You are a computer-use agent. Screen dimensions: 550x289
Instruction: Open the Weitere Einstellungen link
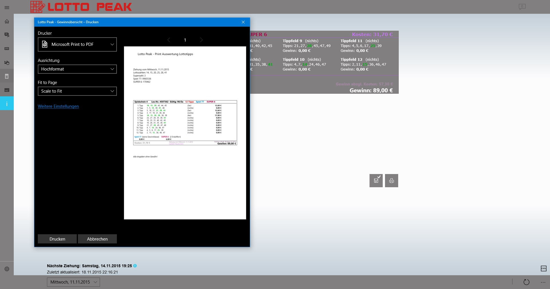coord(58,106)
